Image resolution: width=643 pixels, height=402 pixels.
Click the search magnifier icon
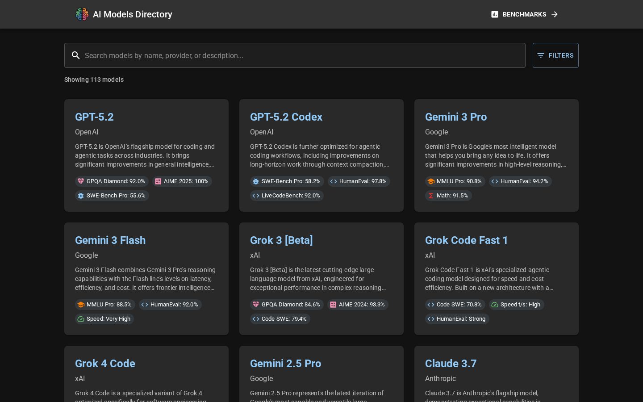coord(76,55)
